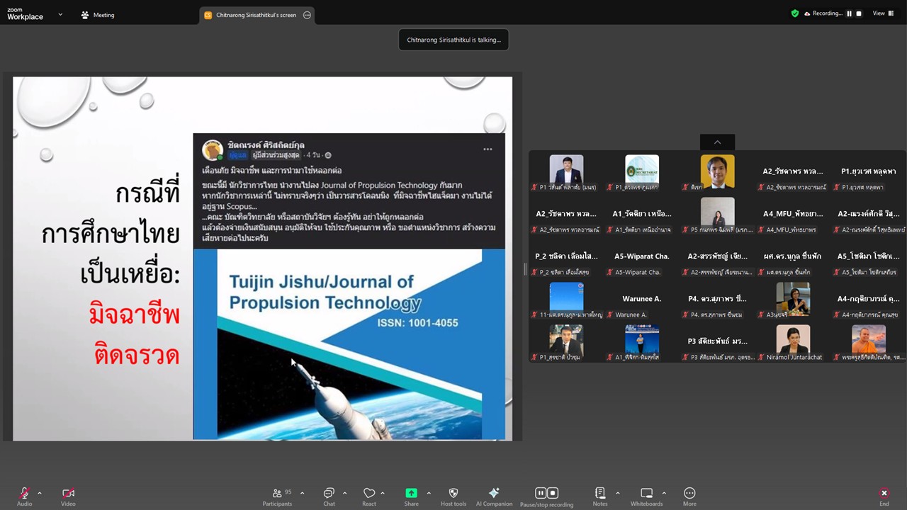Select participant tile A2-ณรงค์ศักดิ์ วิสุทธิแพทย์

(x=868, y=215)
